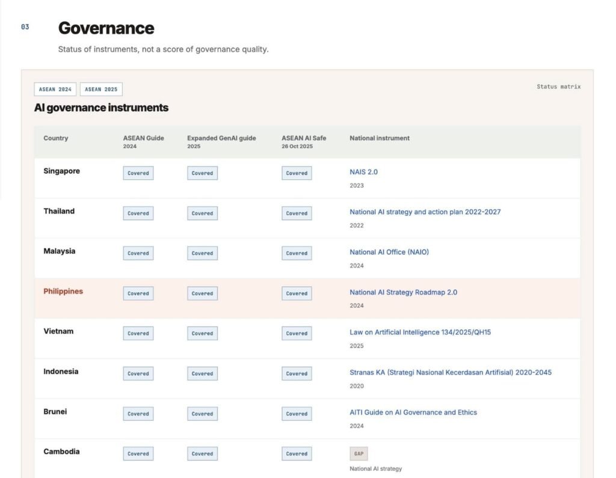Click the ASEAN 2025 tag
This screenshot has height=478, width=616.
101,89
